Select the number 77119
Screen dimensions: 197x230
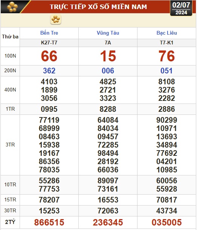pyautogui.click(x=49, y=120)
